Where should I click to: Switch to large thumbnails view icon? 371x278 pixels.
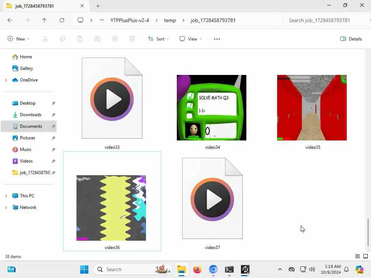pyautogui.click(x=366, y=256)
